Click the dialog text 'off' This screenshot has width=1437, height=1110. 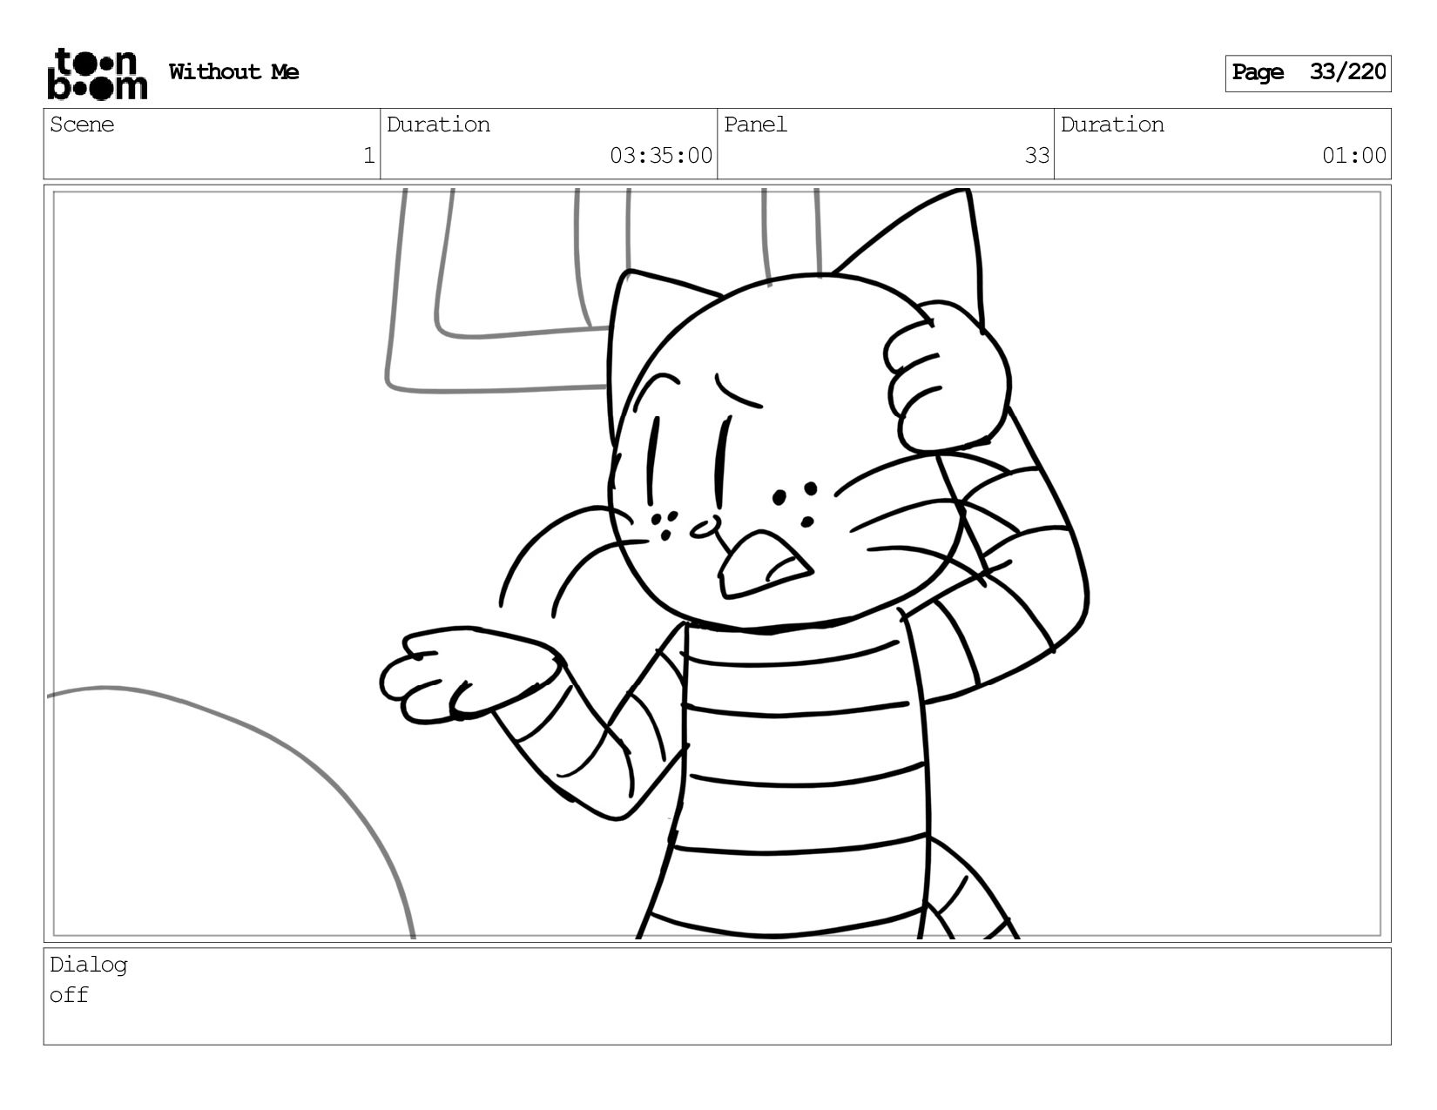click(69, 995)
